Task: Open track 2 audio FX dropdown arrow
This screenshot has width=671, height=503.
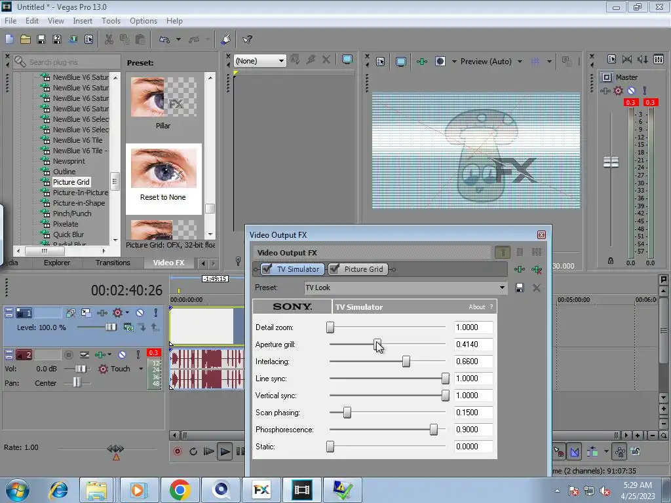Action: click(x=109, y=354)
